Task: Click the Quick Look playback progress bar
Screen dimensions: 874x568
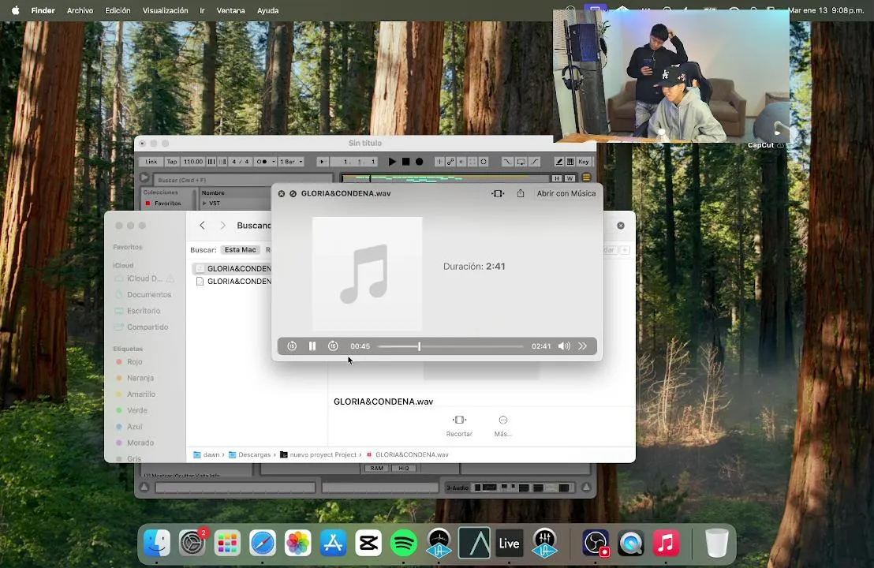Action: click(x=450, y=346)
